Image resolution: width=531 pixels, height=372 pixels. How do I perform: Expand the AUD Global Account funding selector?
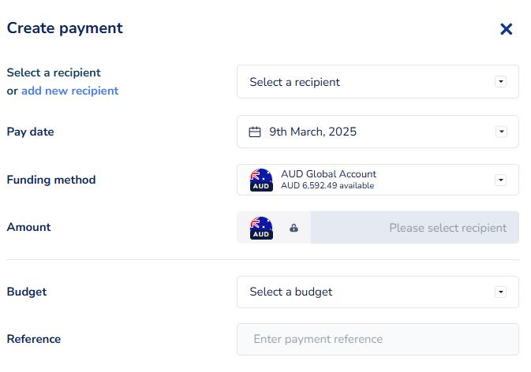coord(379,180)
